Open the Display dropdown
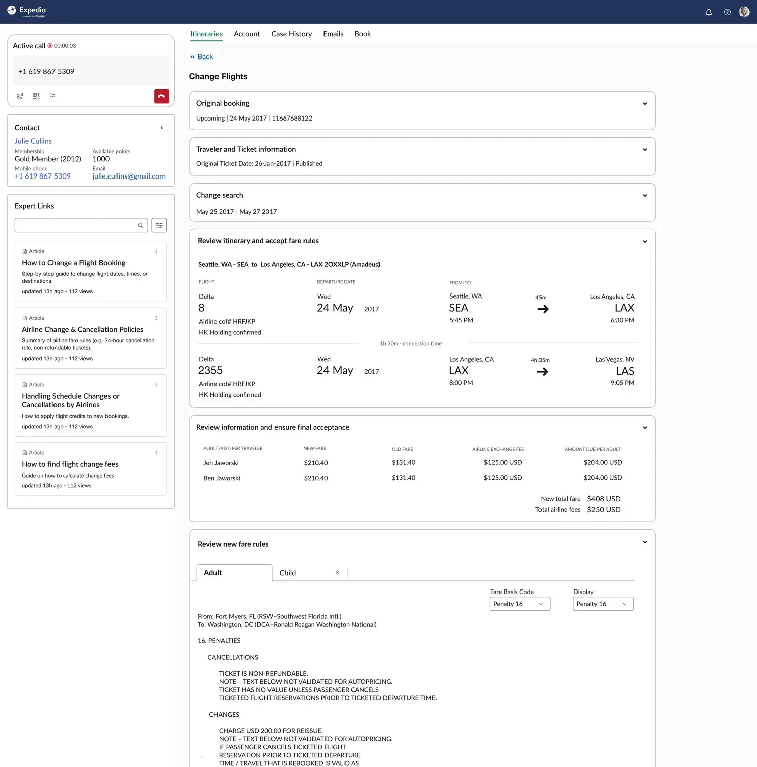This screenshot has height=767, width=757. coord(603,604)
